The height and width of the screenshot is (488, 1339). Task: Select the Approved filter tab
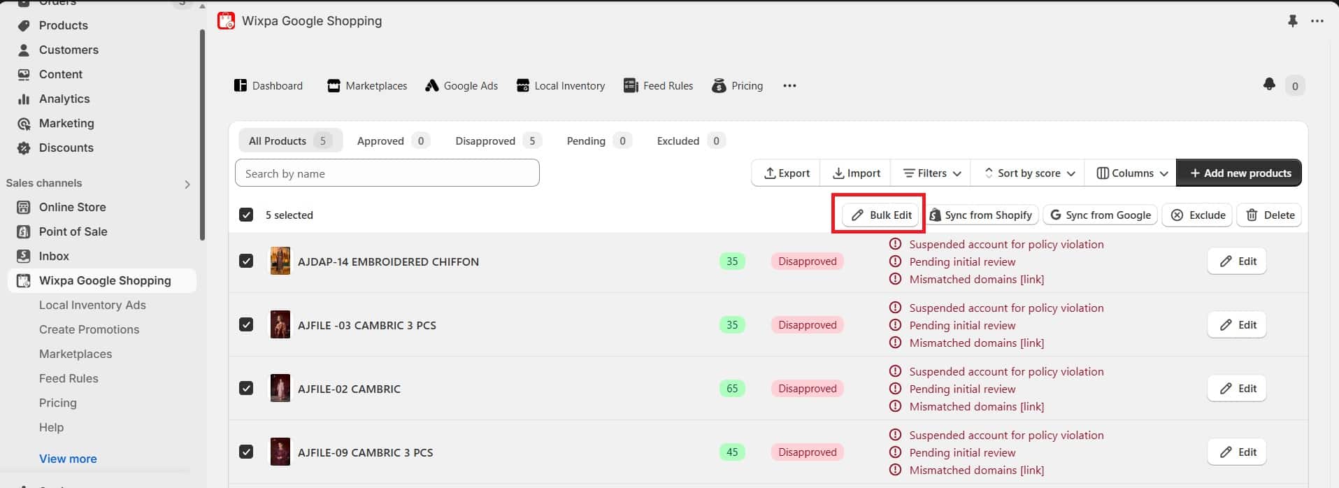click(393, 141)
